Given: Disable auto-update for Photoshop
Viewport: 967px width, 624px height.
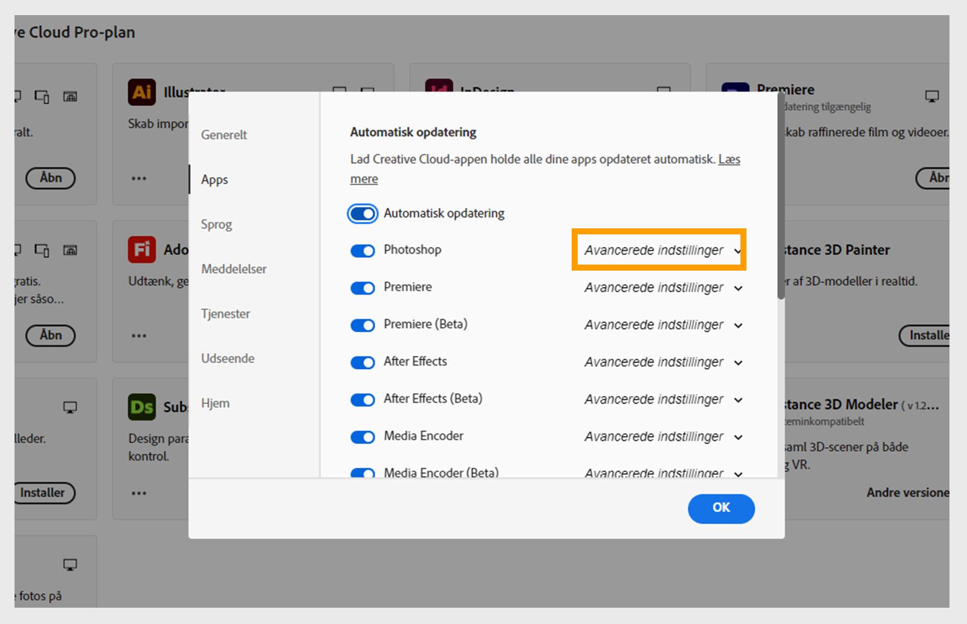Looking at the screenshot, I should 363,251.
